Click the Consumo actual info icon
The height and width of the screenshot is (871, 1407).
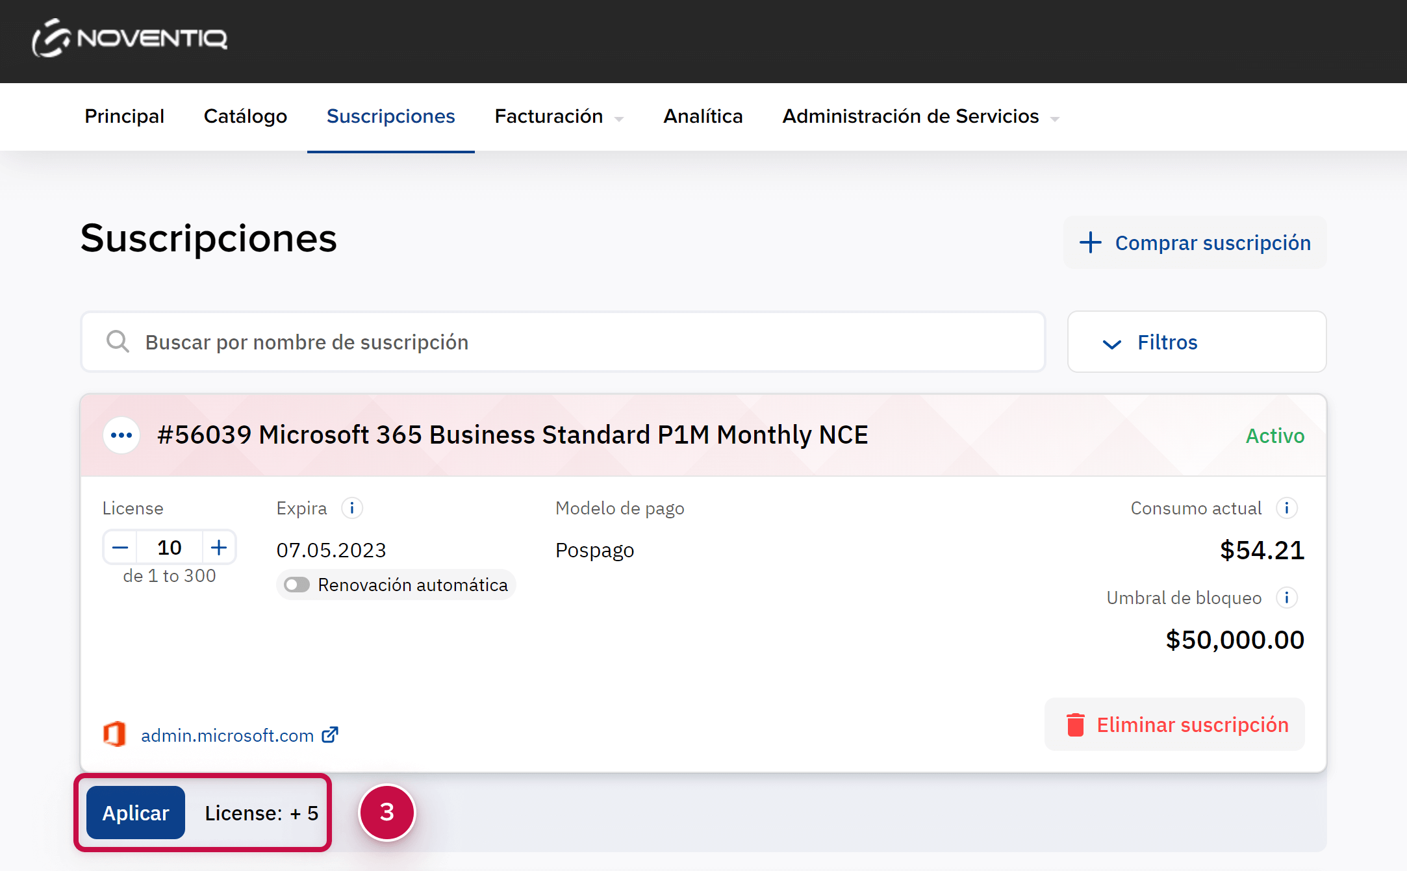click(1286, 508)
